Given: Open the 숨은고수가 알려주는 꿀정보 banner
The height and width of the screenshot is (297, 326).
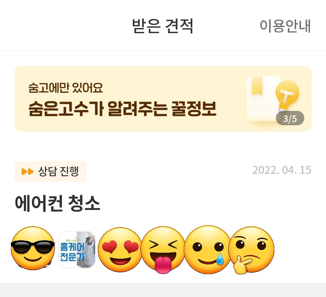Looking at the screenshot, I should 163,99.
